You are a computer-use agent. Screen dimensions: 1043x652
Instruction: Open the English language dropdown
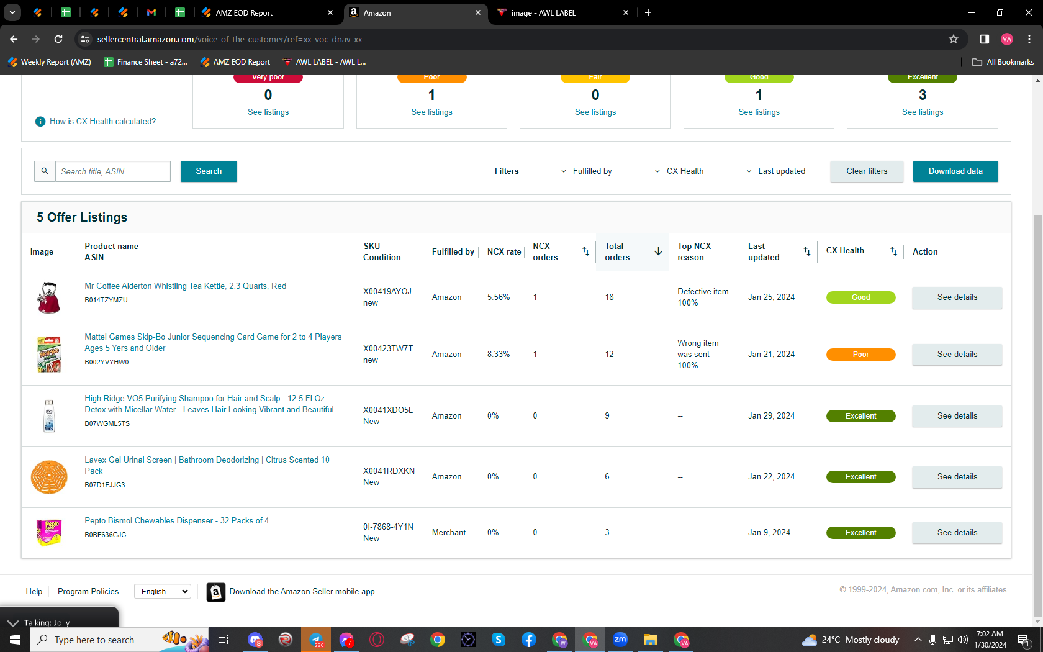tap(163, 592)
